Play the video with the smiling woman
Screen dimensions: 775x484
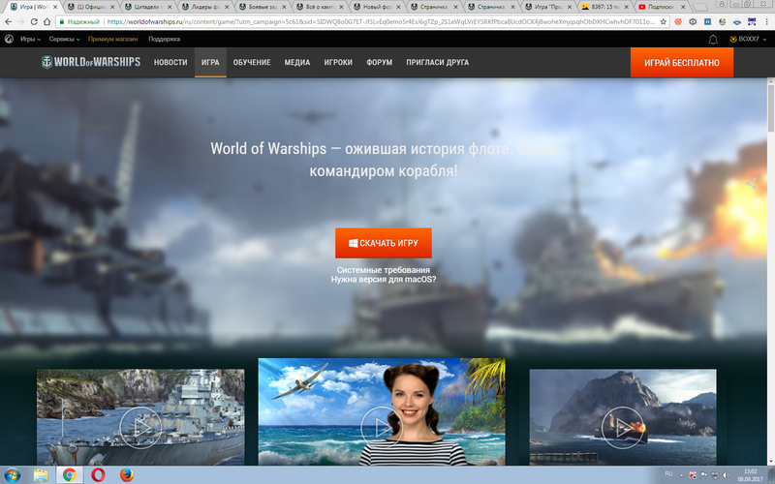(382, 427)
